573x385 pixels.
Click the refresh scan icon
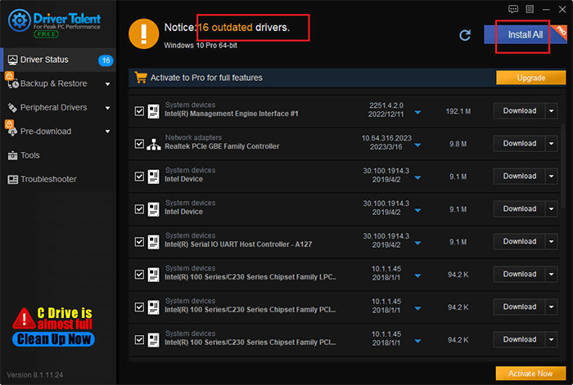click(465, 35)
